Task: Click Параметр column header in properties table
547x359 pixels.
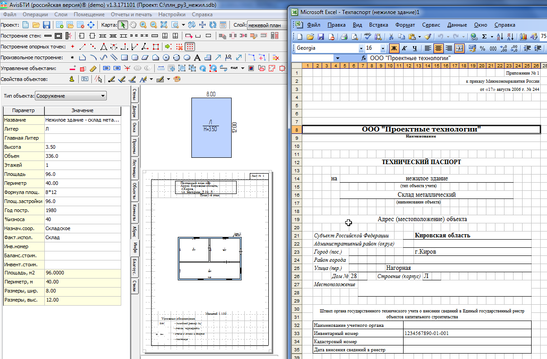Action: [24, 111]
